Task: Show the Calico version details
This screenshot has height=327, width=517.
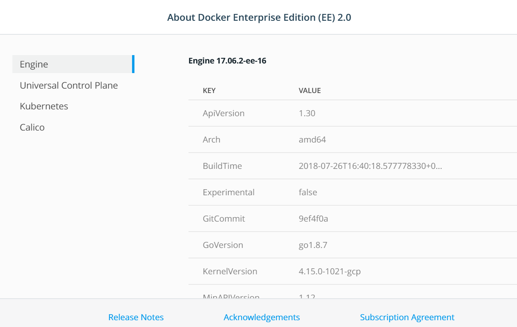Action: [32, 127]
